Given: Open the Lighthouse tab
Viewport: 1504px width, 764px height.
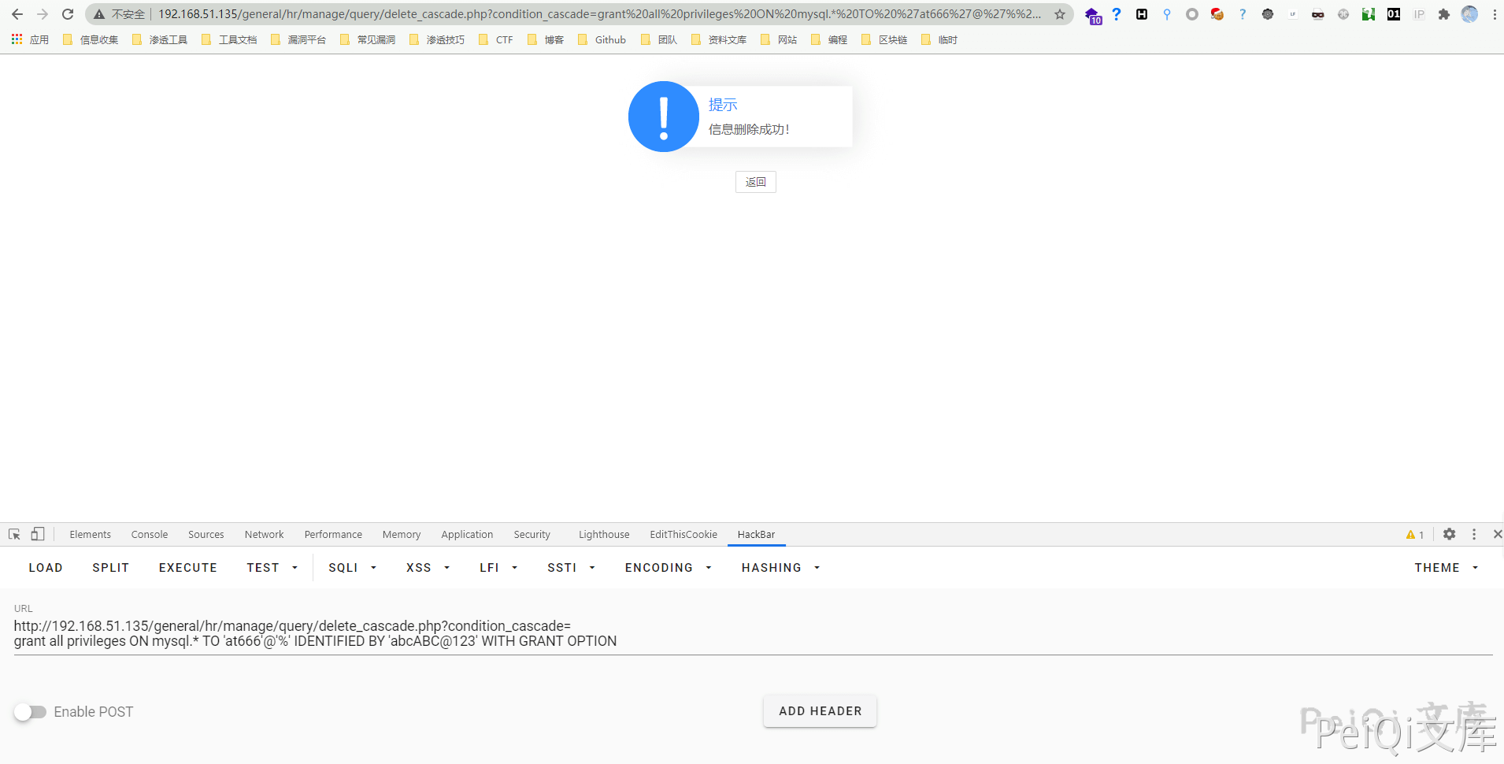Looking at the screenshot, I should click(605, 534).
